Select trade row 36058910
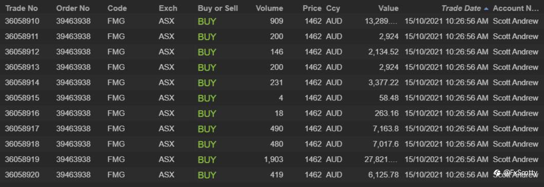The height and width of the screenshot is (187, 544). [272, 22]
